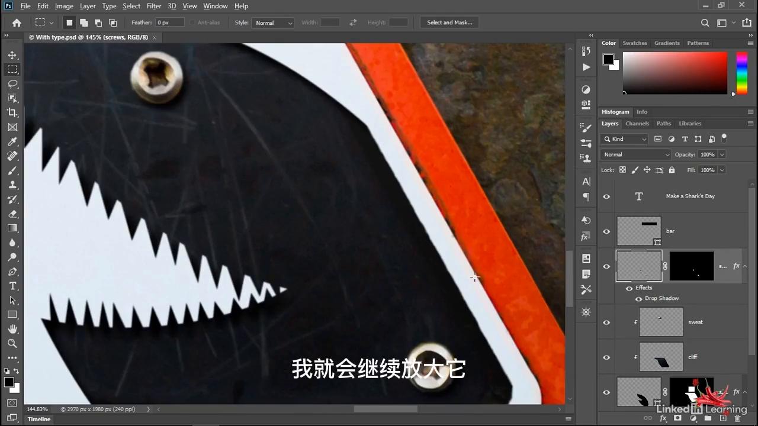Image resolution: width=758 pixels, height=426 pixels.
Task: Select the Lasso tool
Action: point(12,84)
